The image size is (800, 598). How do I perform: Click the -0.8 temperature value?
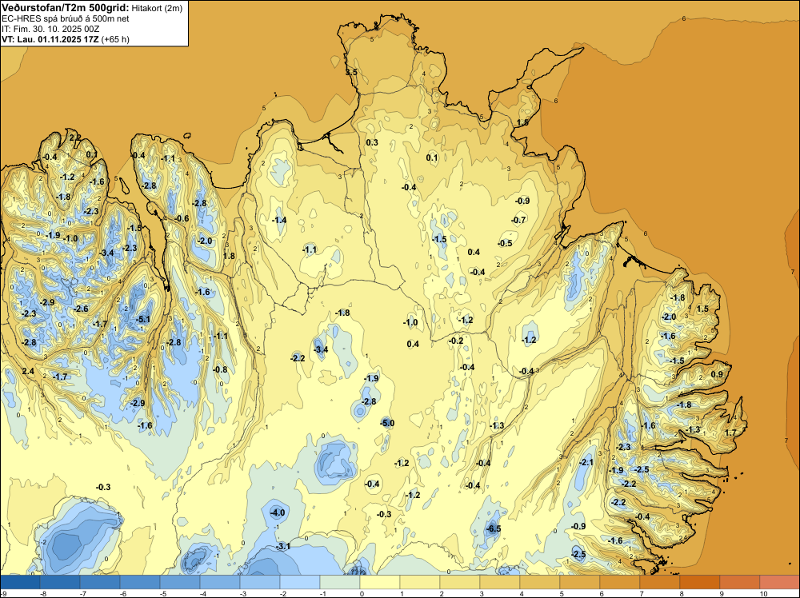click(220, 369)
